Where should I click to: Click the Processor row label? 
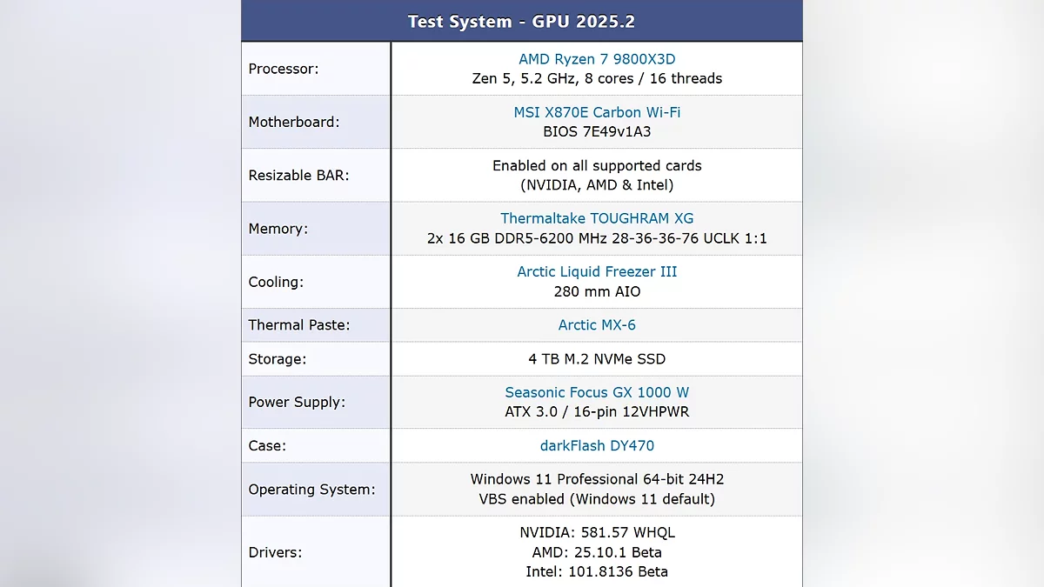point(283,69)
